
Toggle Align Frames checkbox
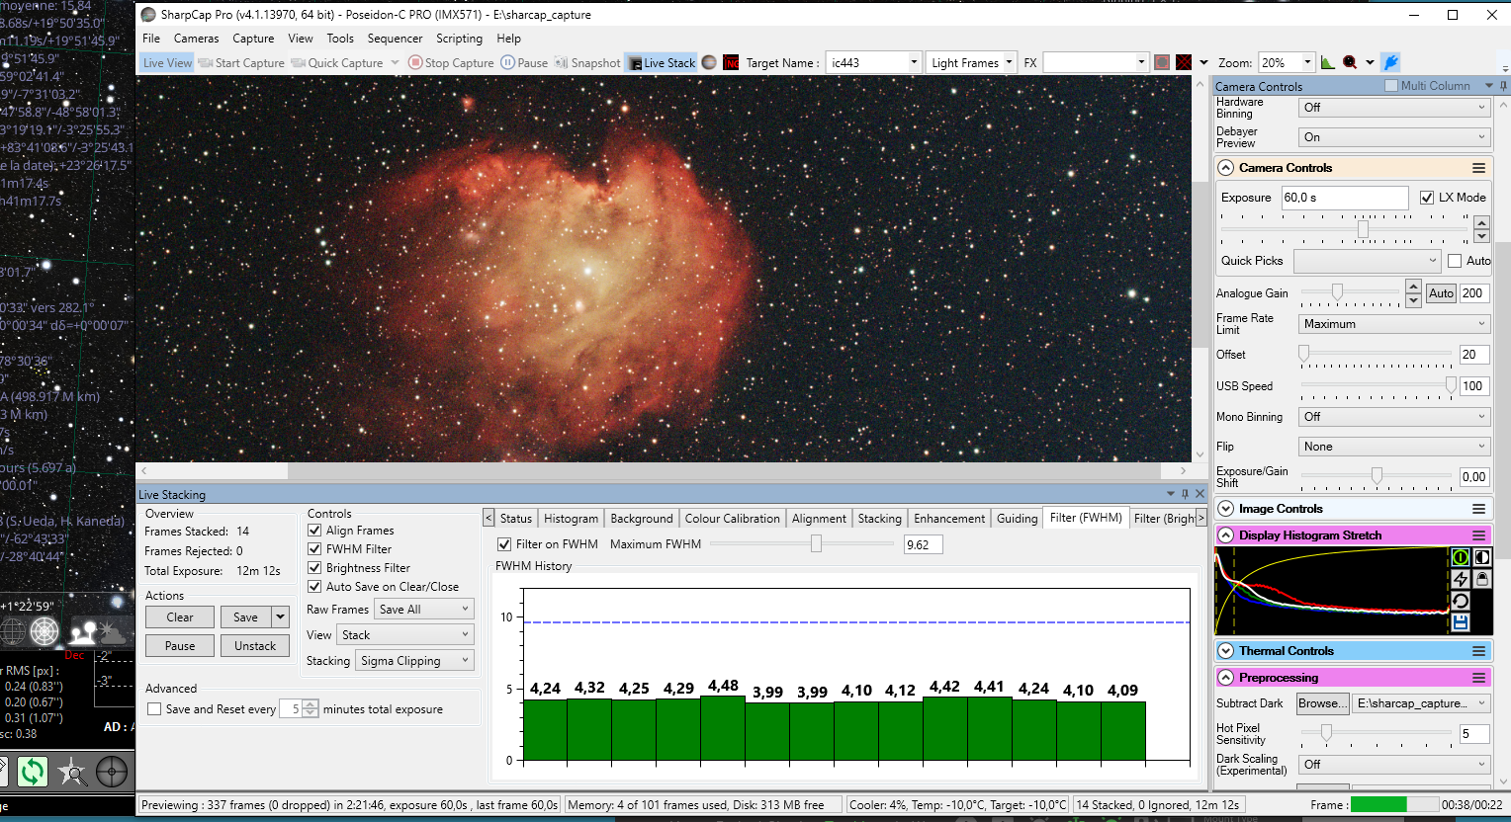click(314, 531)
